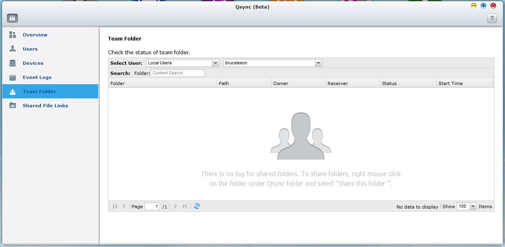Sort by Path column header
505x247 pixels.
244,83
